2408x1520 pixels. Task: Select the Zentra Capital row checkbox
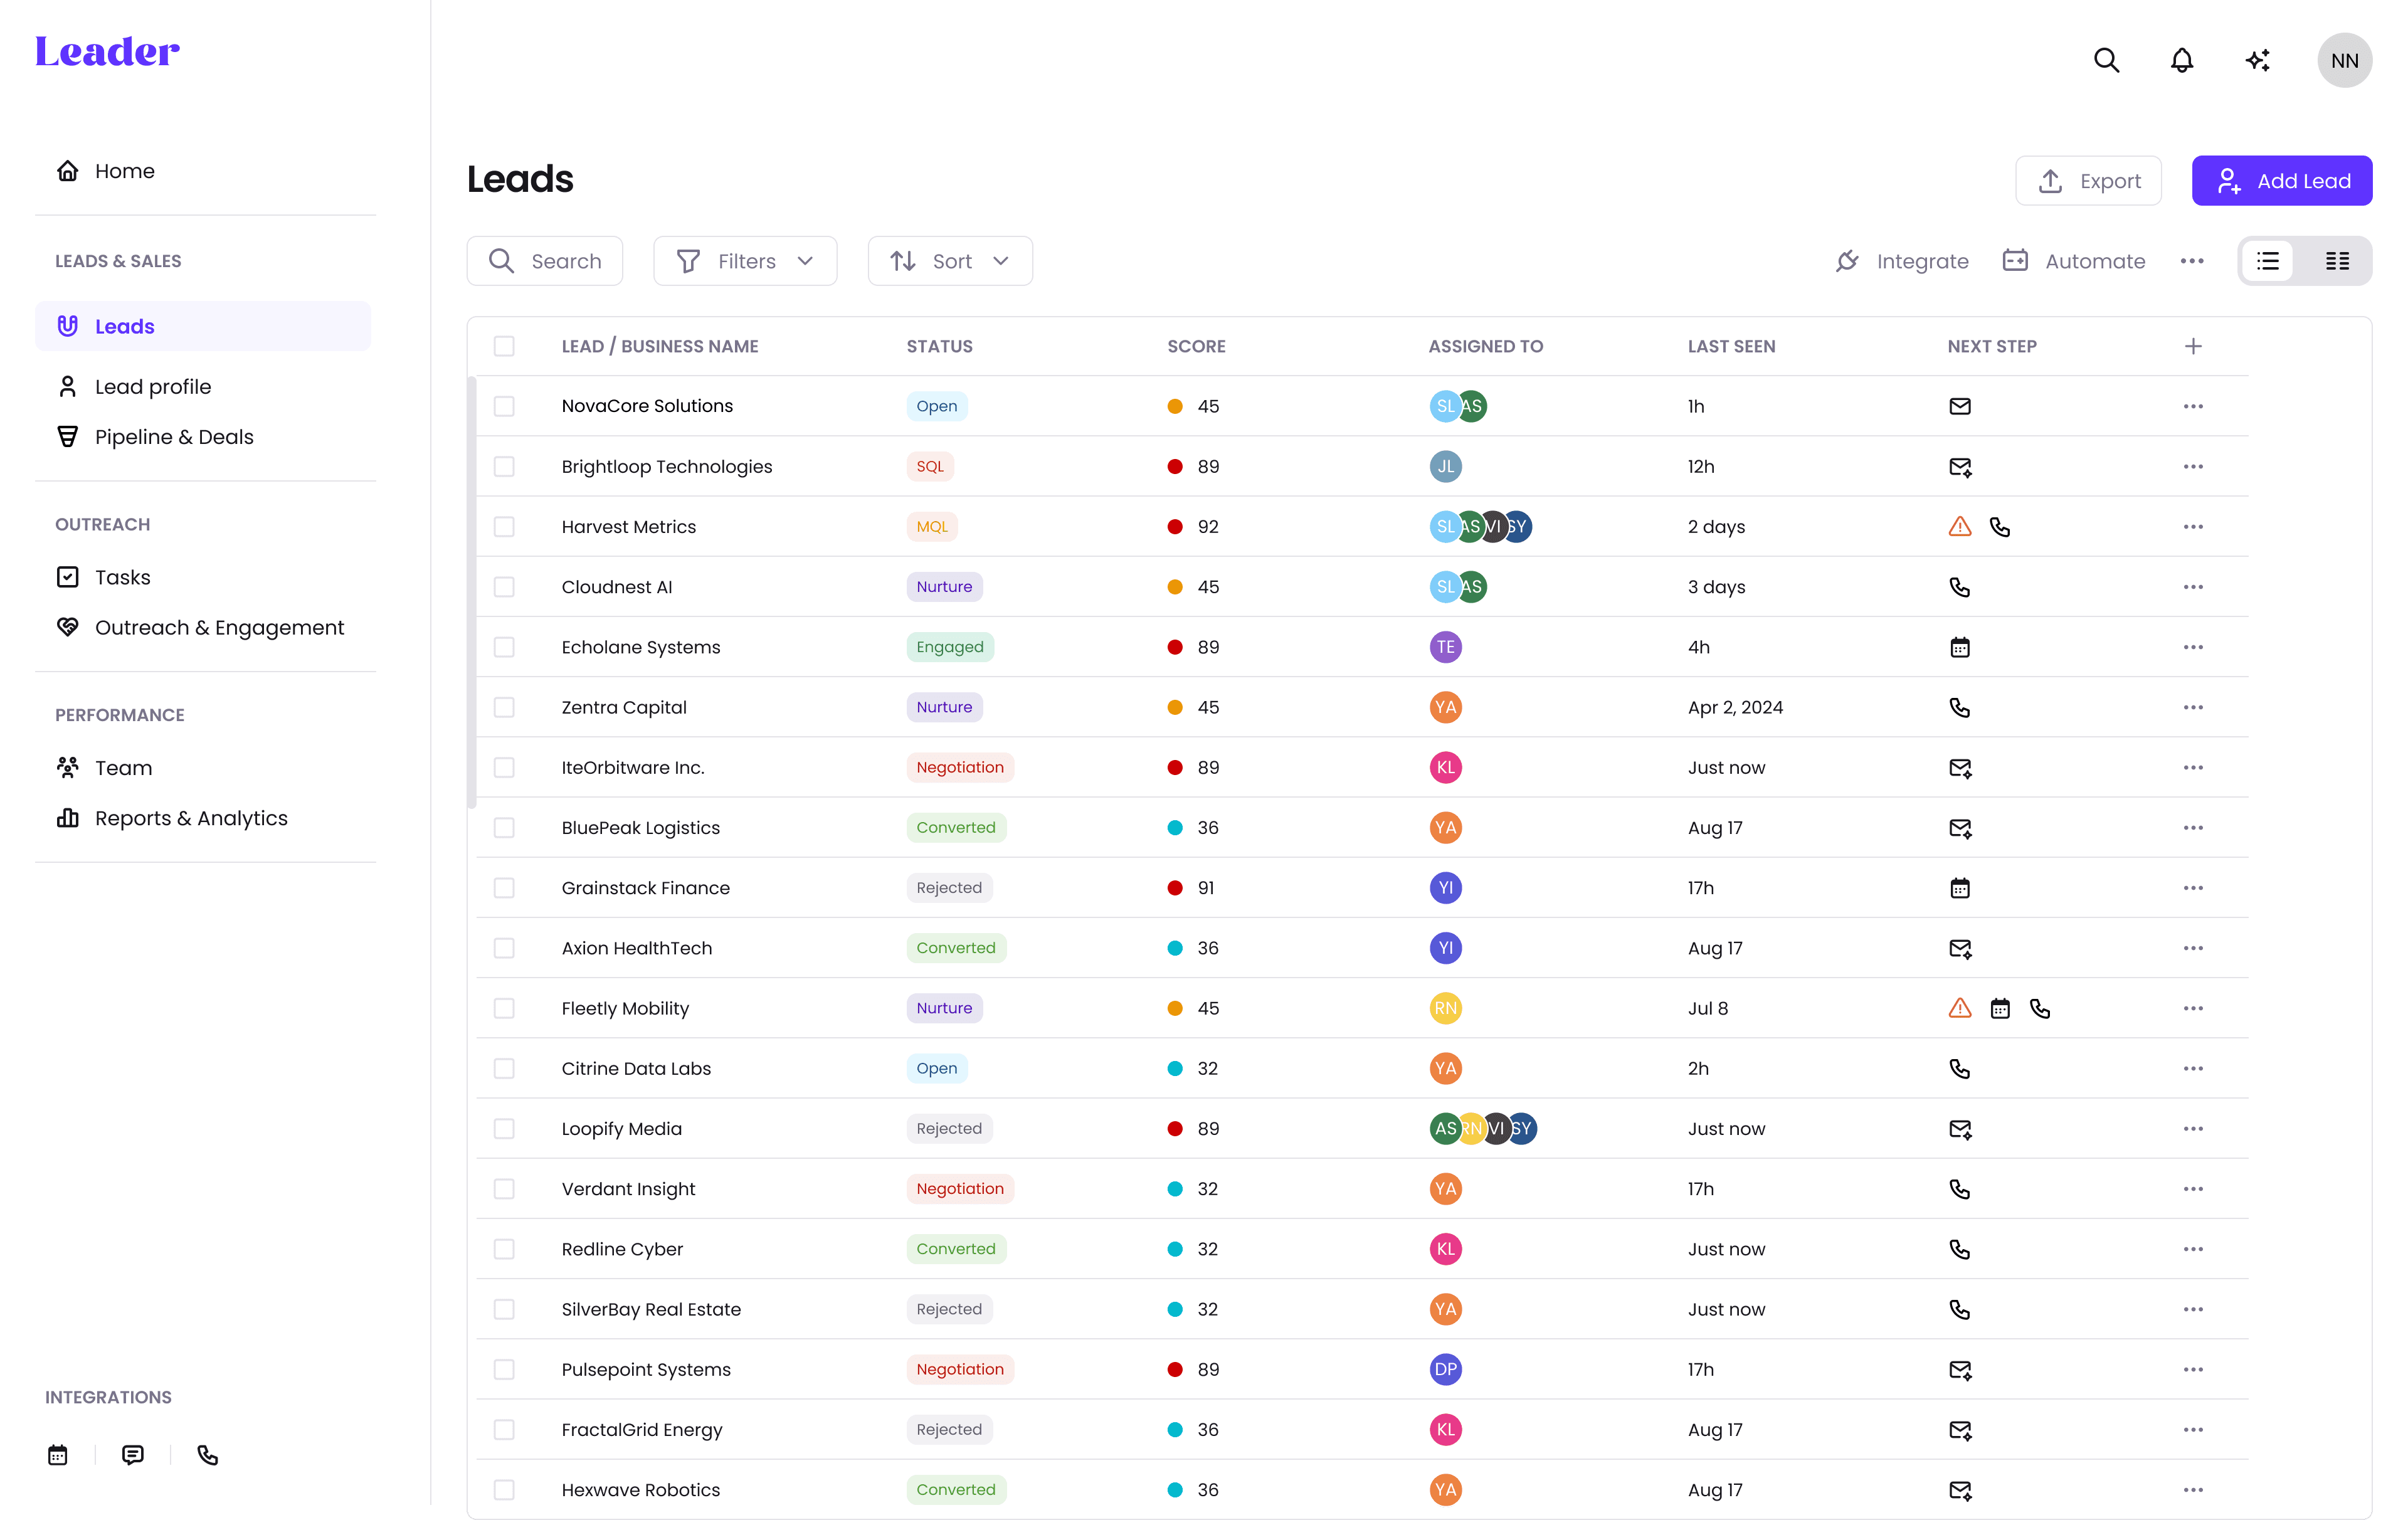point(504,707)
